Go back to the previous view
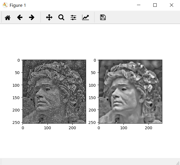The height and width of the screenshot is (165, 180). coord(20,17)
